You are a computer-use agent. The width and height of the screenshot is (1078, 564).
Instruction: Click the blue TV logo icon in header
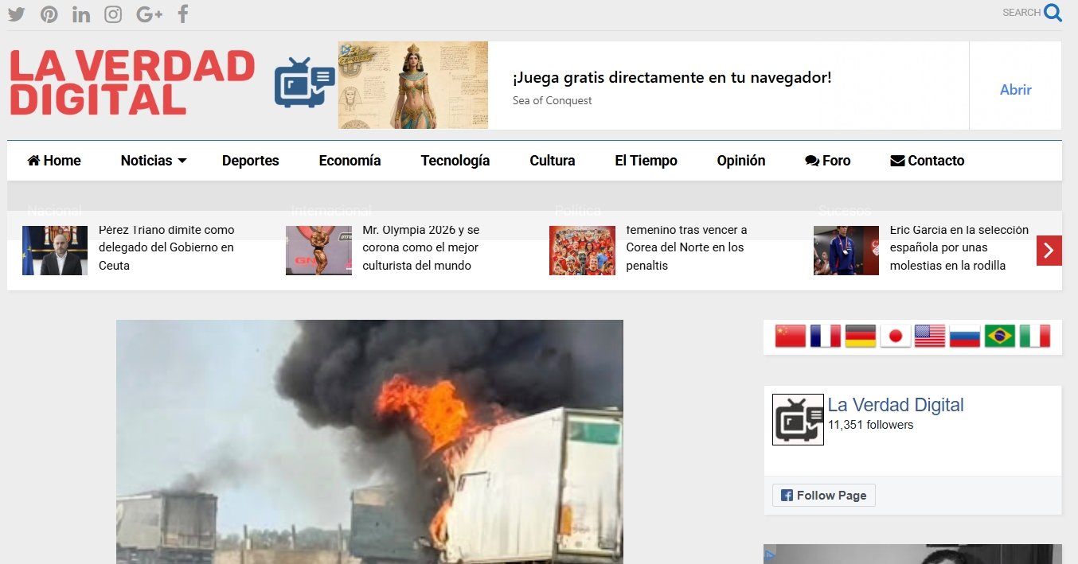[305, 83]
